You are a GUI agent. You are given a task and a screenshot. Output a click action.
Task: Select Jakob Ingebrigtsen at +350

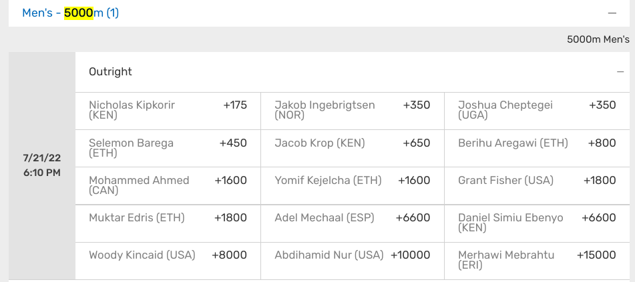click(x=353, y=111)
